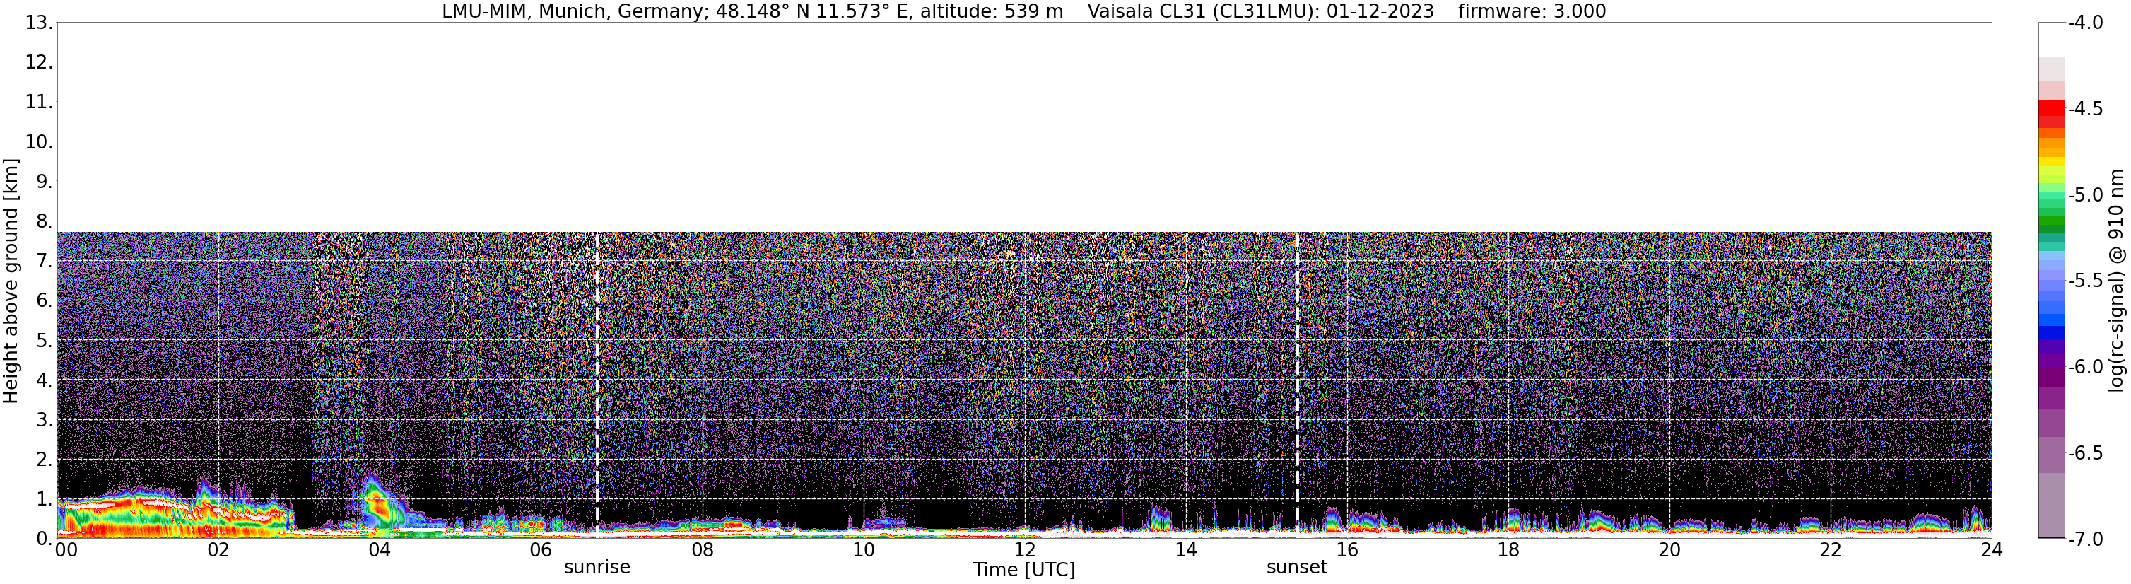Click the time axis tick label '02'
2131x584 pixels.
(218, 551)
